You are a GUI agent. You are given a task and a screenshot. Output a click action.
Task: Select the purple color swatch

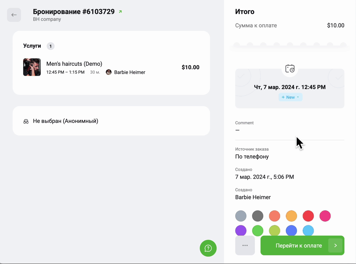(x=241, y=230)
